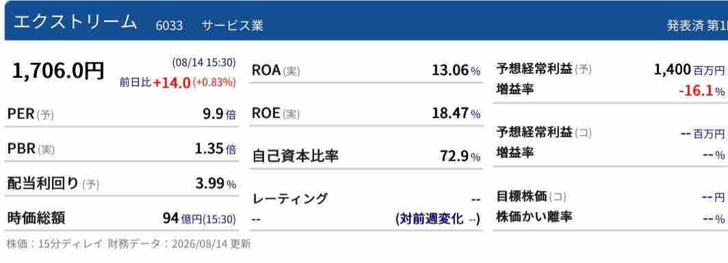Image resolution: width=728 pixels, height=263 pixels.
Task: Select the -16.1% 増益率 value
Action: (x=701, y=91)
